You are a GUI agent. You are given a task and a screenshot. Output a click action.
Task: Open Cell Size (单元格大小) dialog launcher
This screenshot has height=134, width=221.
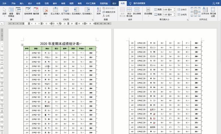point(187,20)
